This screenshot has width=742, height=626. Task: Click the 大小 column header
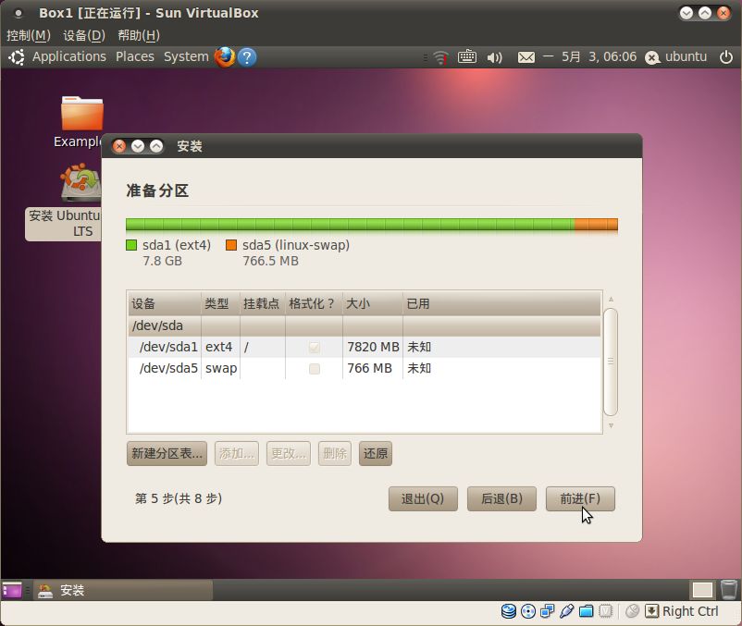373,303
